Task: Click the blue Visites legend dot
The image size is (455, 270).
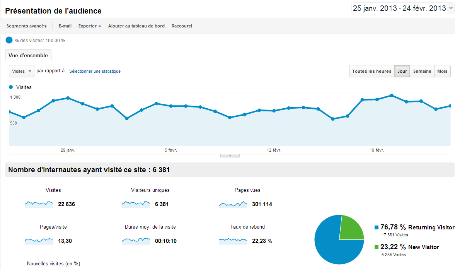Action: pyautogui.click(x=11, y=87)
